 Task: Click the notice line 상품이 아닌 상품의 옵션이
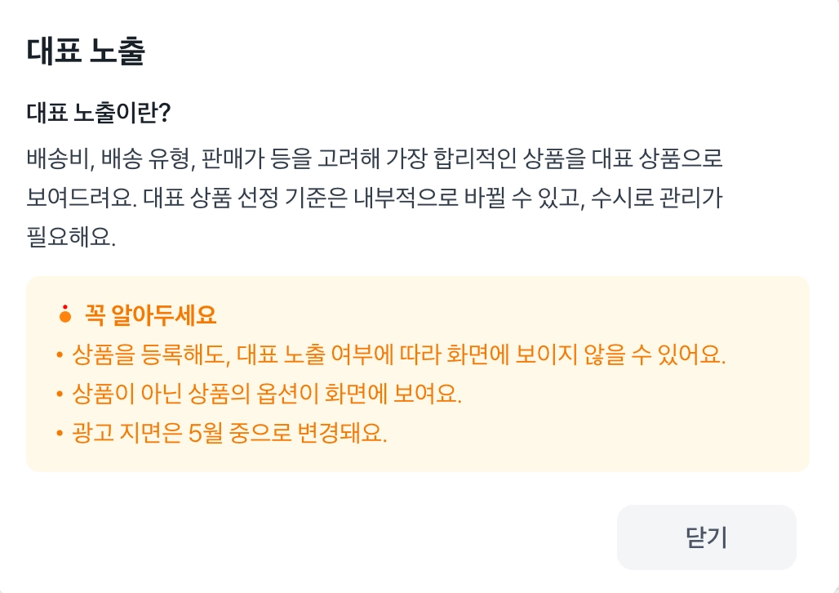click(267, 395)
